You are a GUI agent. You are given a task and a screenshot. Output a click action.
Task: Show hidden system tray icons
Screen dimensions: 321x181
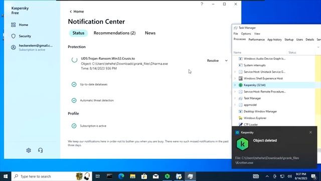(x=267, y=176)
